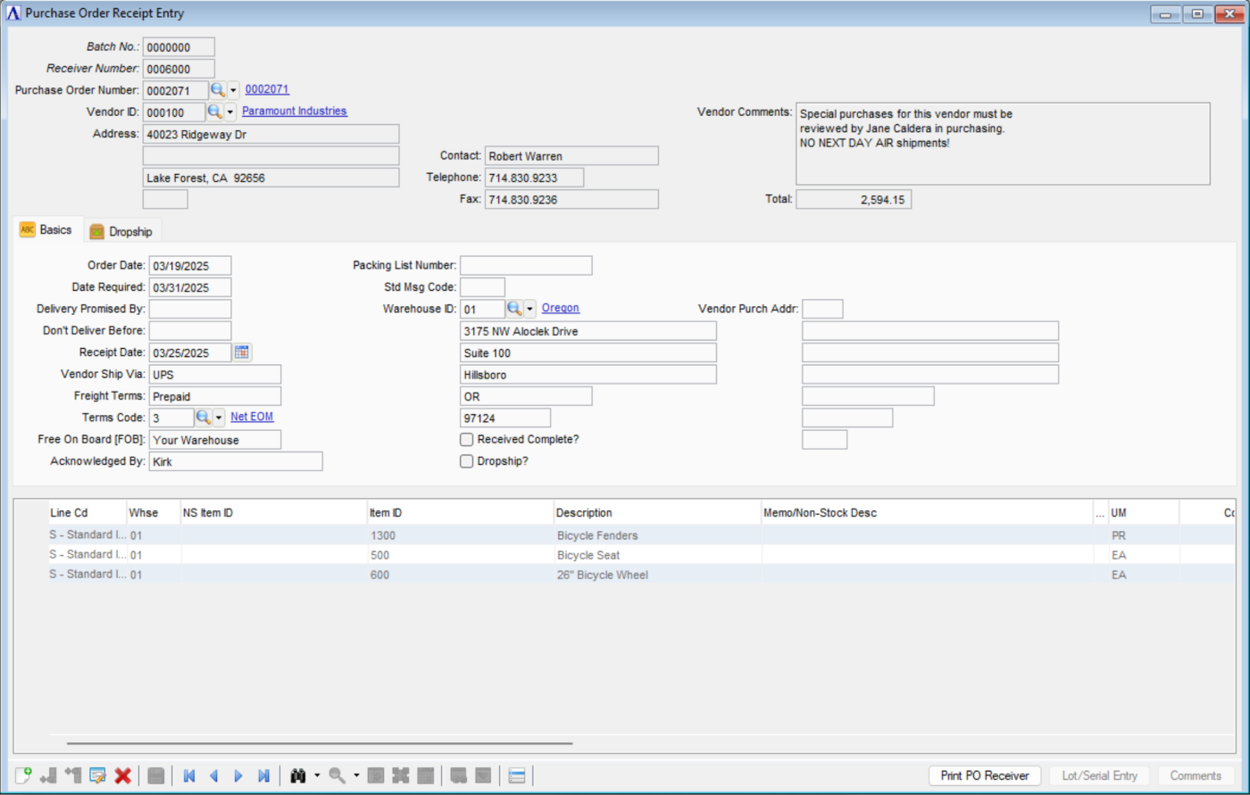
Task: Jump to the last record
Action: [x=263, y=775]
